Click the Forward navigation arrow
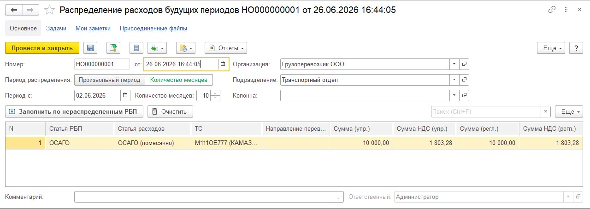 coord(30,10)
